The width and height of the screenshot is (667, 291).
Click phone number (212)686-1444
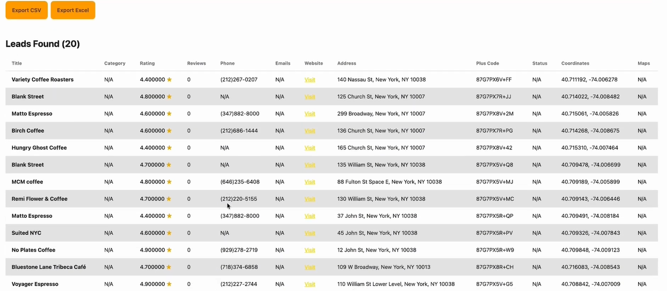click(239, 131)
